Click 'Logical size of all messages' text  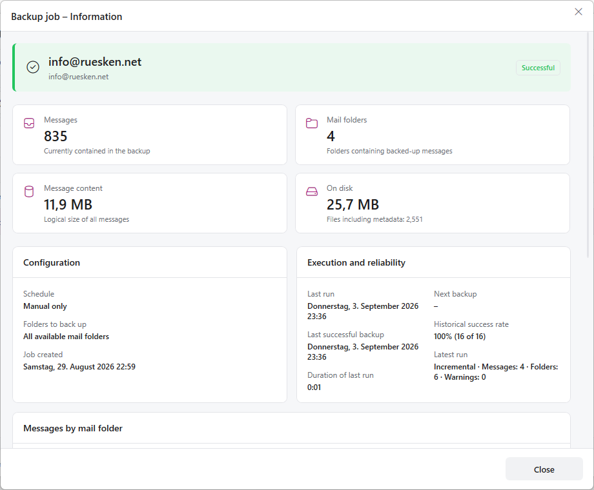point(87,219)
